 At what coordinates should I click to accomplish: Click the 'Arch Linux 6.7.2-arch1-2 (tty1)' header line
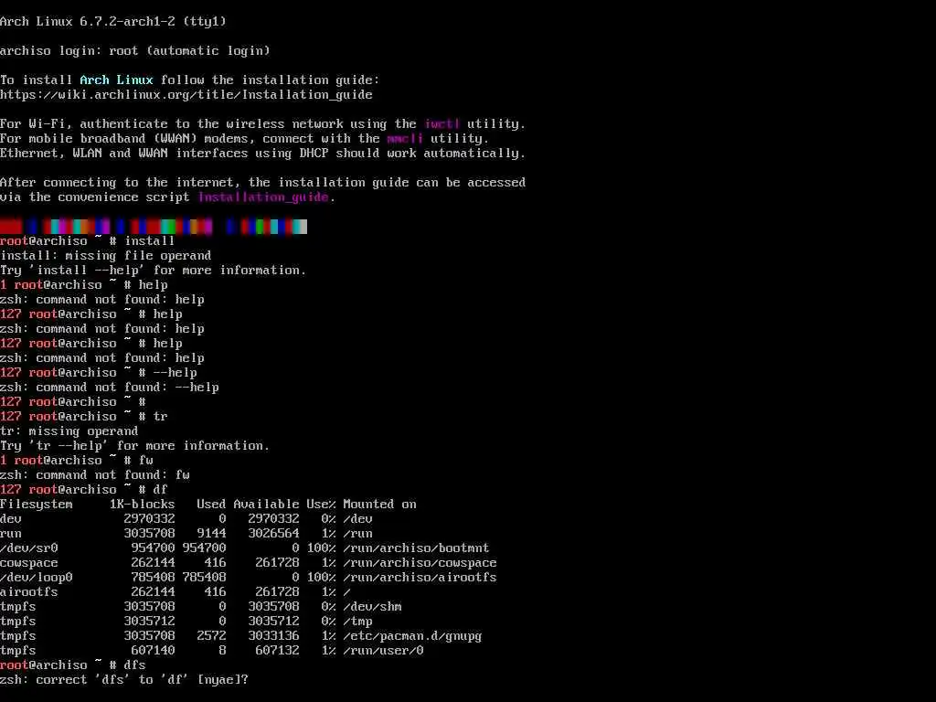(x=113, y=22)
